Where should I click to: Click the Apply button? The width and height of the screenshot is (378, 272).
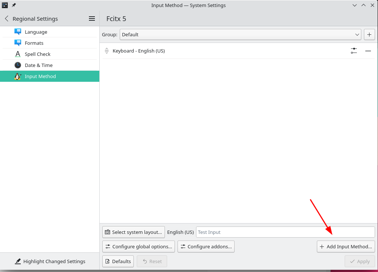pos(360,261)
